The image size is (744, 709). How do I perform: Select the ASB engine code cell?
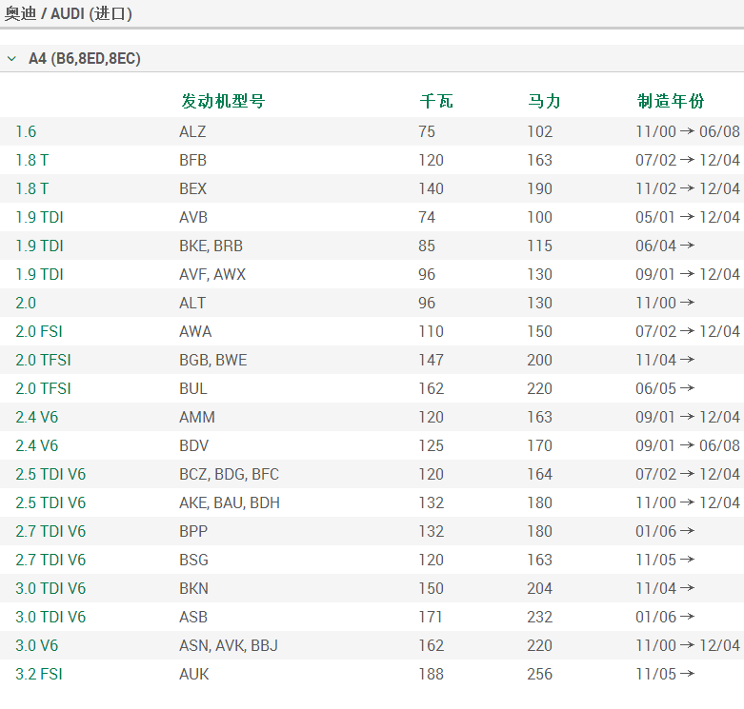pyautogui.click(x=193, y=617)
